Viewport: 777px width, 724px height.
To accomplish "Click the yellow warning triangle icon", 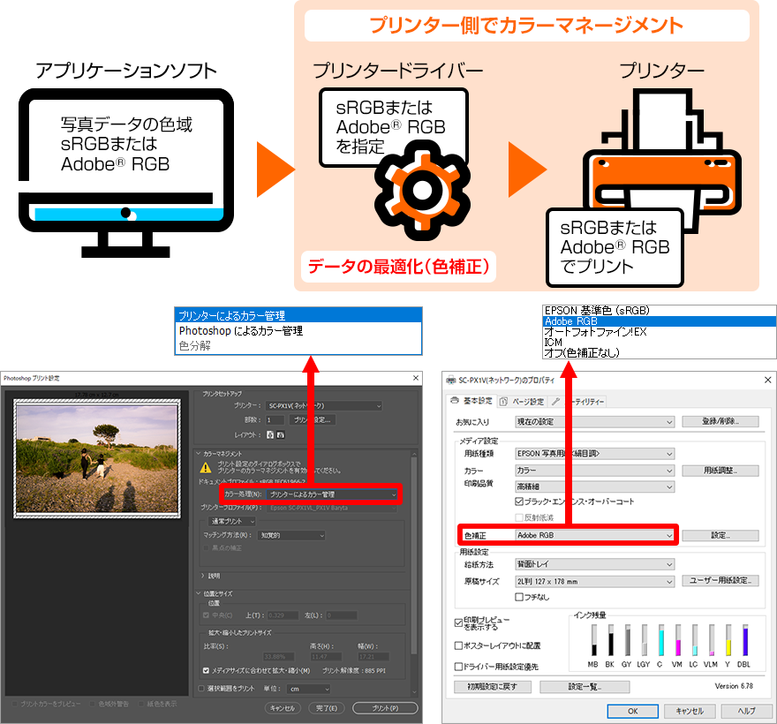I will pyautogui.click(x=205, y=466).
